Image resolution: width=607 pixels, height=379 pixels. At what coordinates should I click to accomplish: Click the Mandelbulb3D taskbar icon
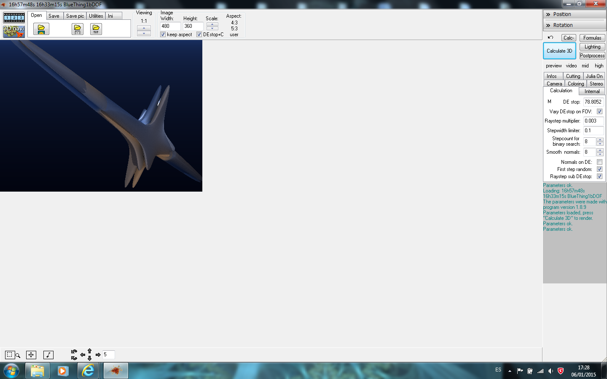(x=116, y=371)
